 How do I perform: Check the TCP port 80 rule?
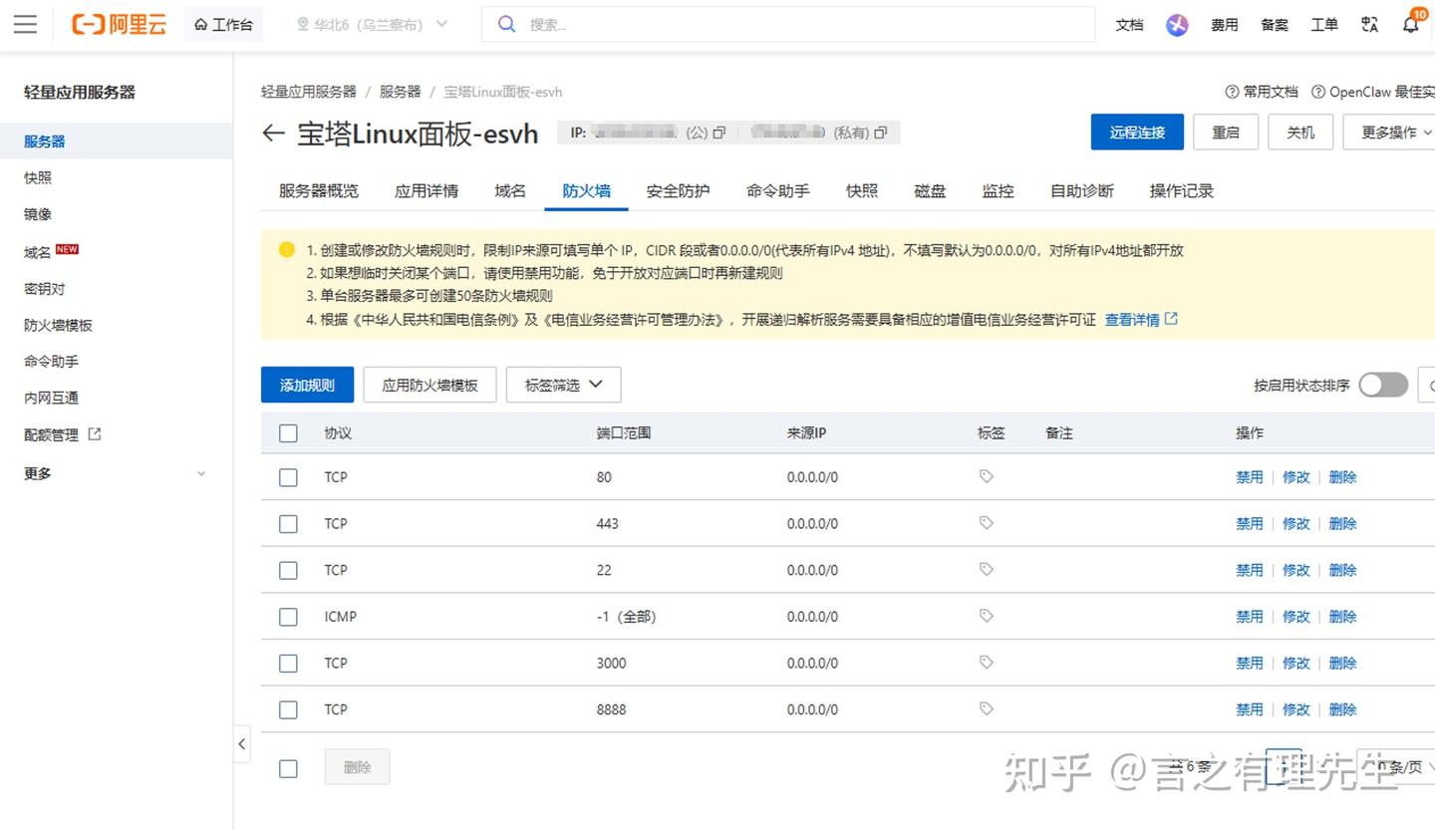[x=288, y=477]
